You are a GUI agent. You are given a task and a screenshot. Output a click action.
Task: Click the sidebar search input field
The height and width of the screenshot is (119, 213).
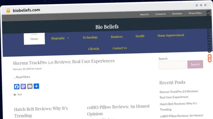click(172, 65)
